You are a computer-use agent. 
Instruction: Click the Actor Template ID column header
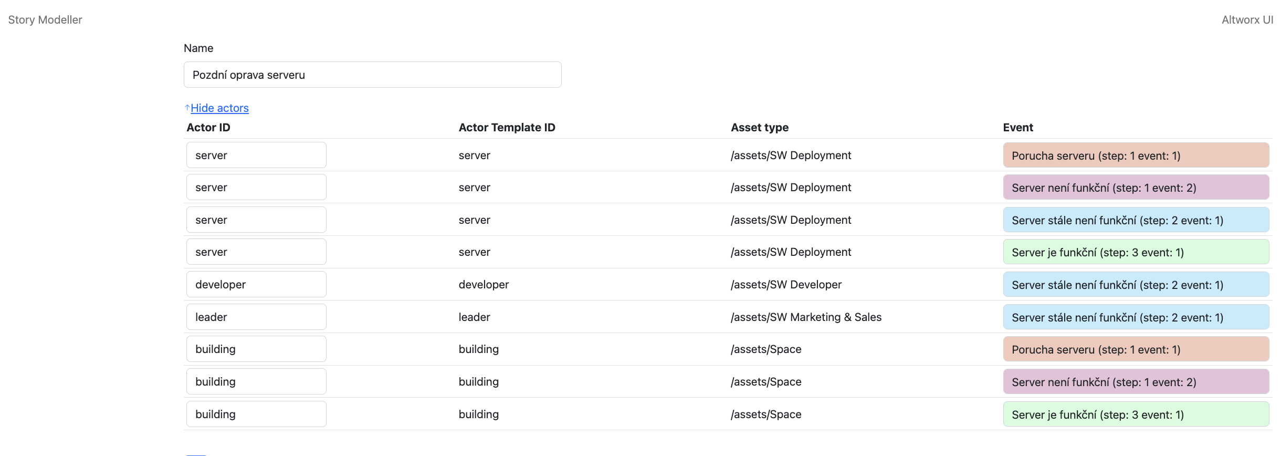pyautogui.click(x=507, y=128)
